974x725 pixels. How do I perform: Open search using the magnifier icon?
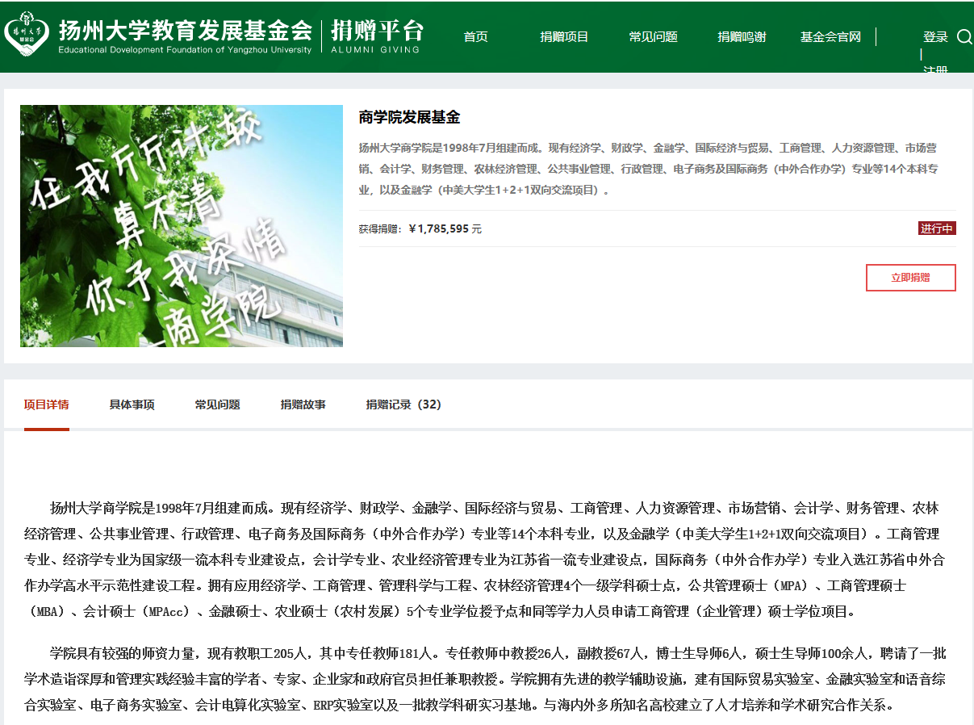(x=964, y=36)
